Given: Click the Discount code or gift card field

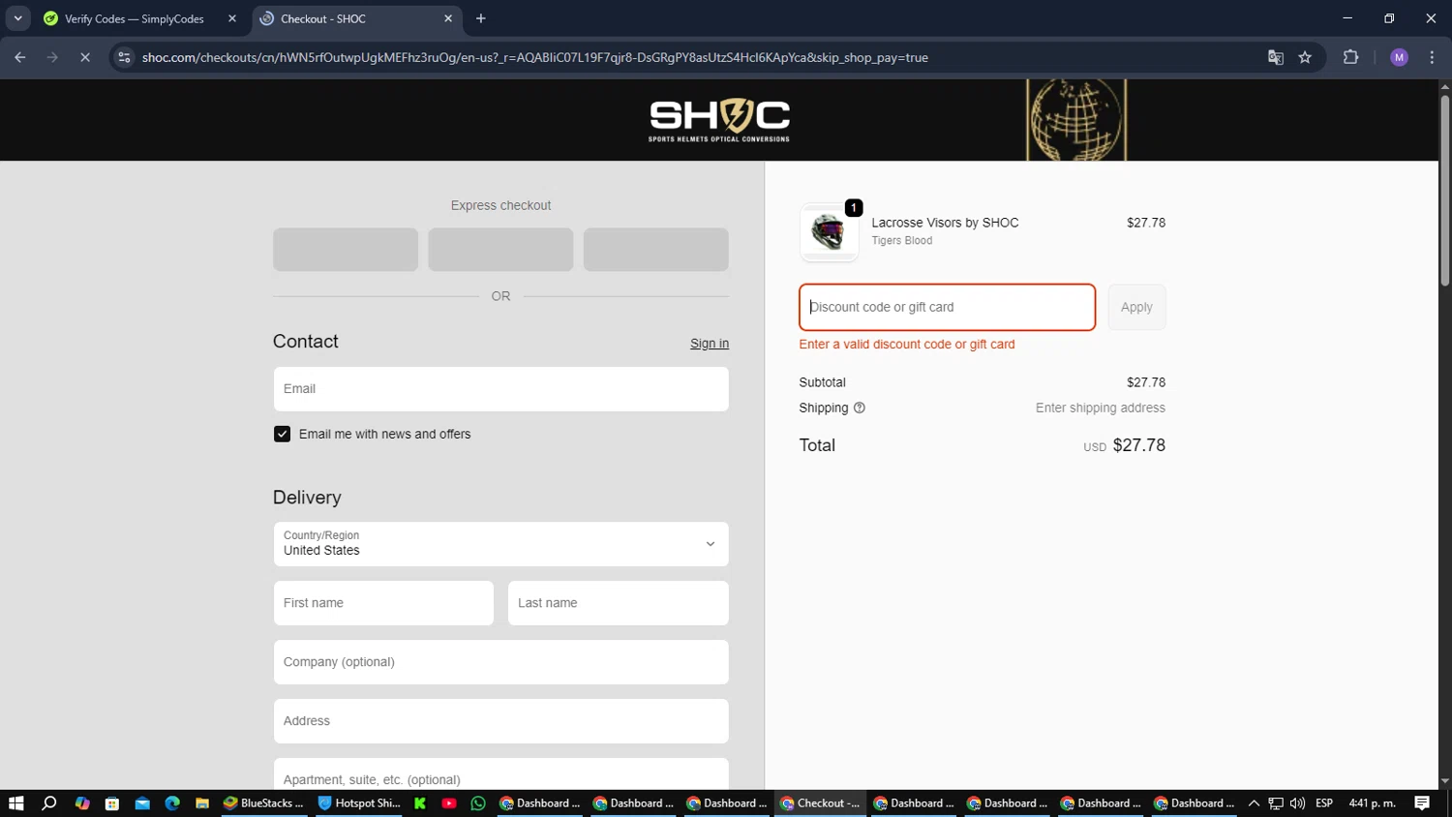Looking at the screenshot, I should (x=947, y=307).
